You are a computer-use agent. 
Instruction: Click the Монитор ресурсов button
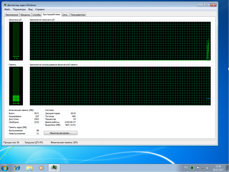(x=60, y=133)
